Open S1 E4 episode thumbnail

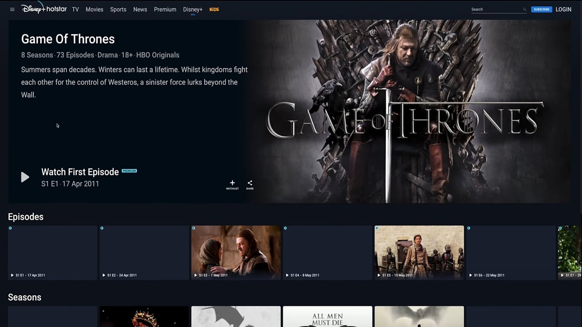(x=328, y=253)
